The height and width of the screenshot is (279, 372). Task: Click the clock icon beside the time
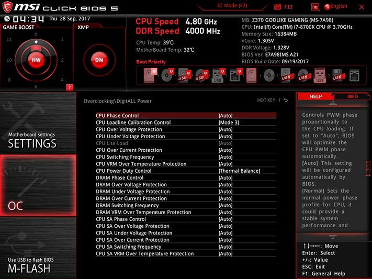coord(7,18)
